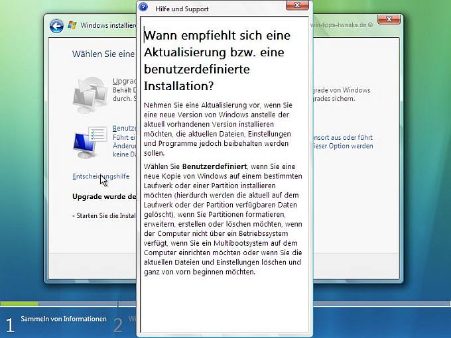Screen dimensions: 451x338
Task: Click the help heading 'Wann empfiehlt sich eine'
Action: [x=217, y=36]
